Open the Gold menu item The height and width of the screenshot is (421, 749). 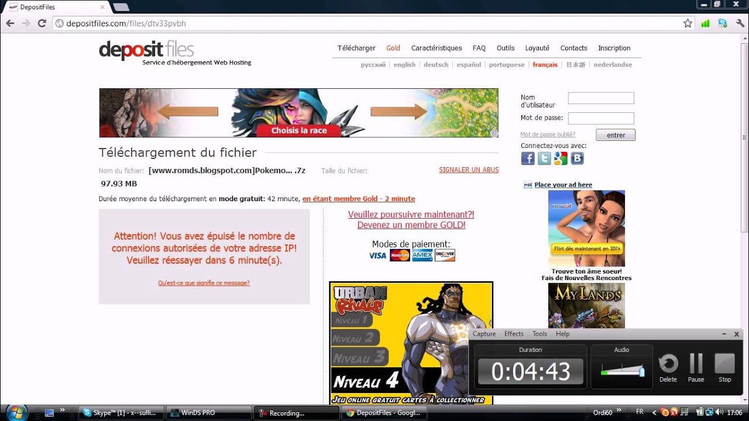pyautogui.click(x=393, y=48)
